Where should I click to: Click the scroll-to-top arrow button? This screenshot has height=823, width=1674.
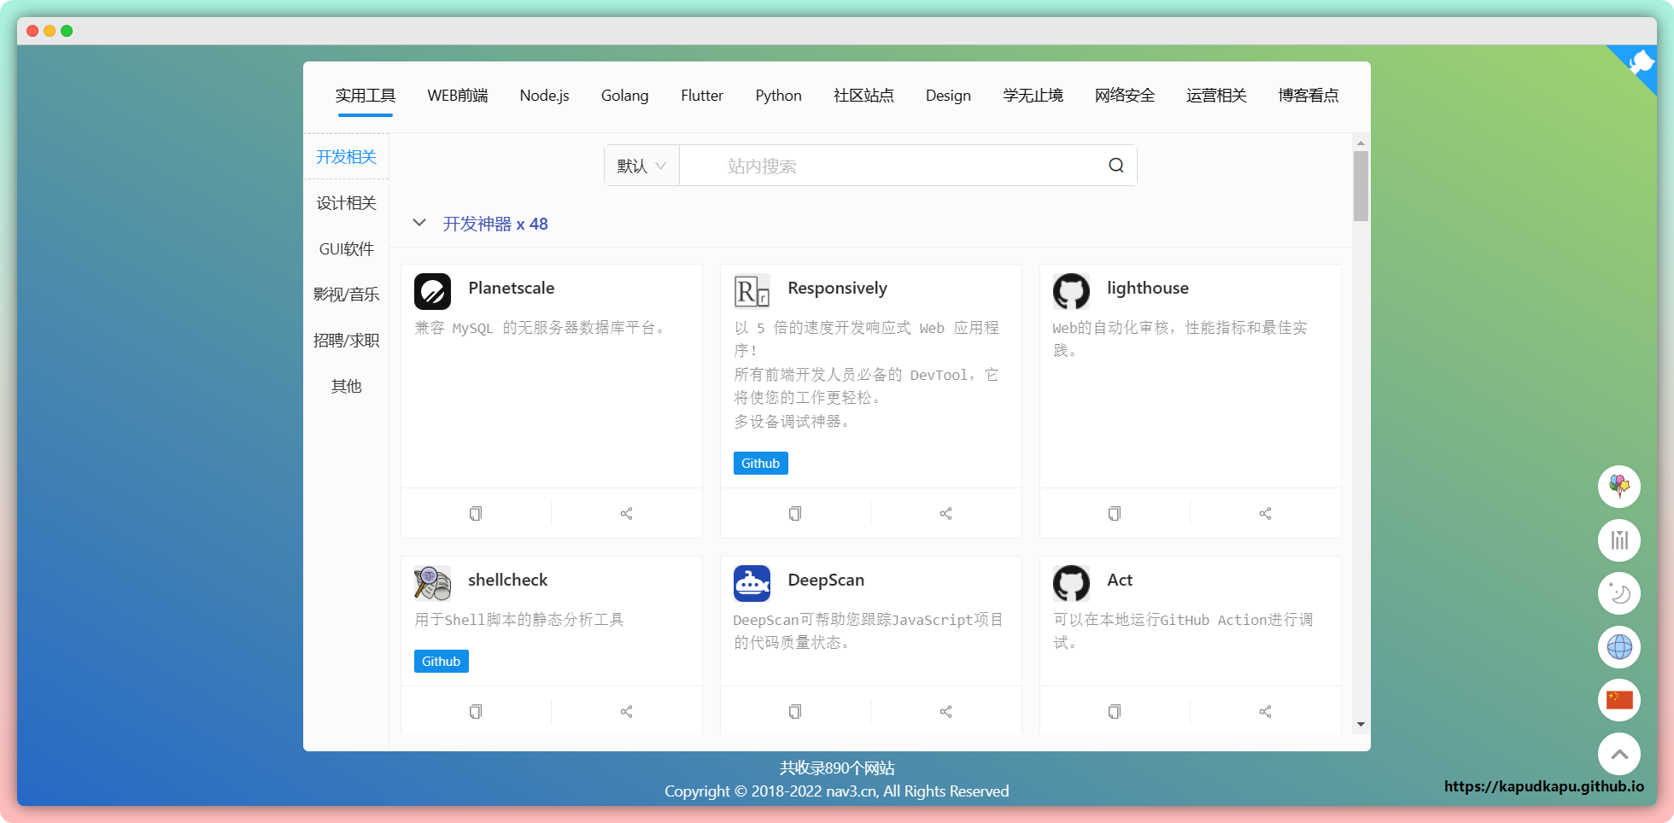click(x=1618, y=754)
